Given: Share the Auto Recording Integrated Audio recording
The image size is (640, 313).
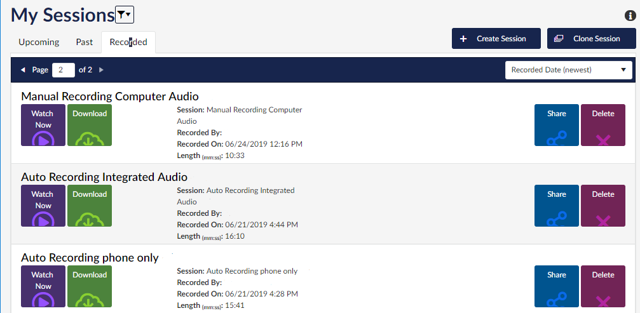Looking at the screenshot, I should (556, 206).
